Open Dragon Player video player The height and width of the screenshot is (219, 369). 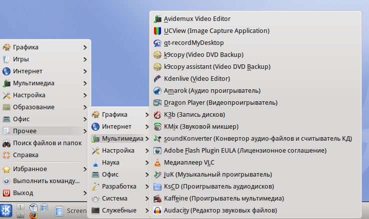point(255,103)
